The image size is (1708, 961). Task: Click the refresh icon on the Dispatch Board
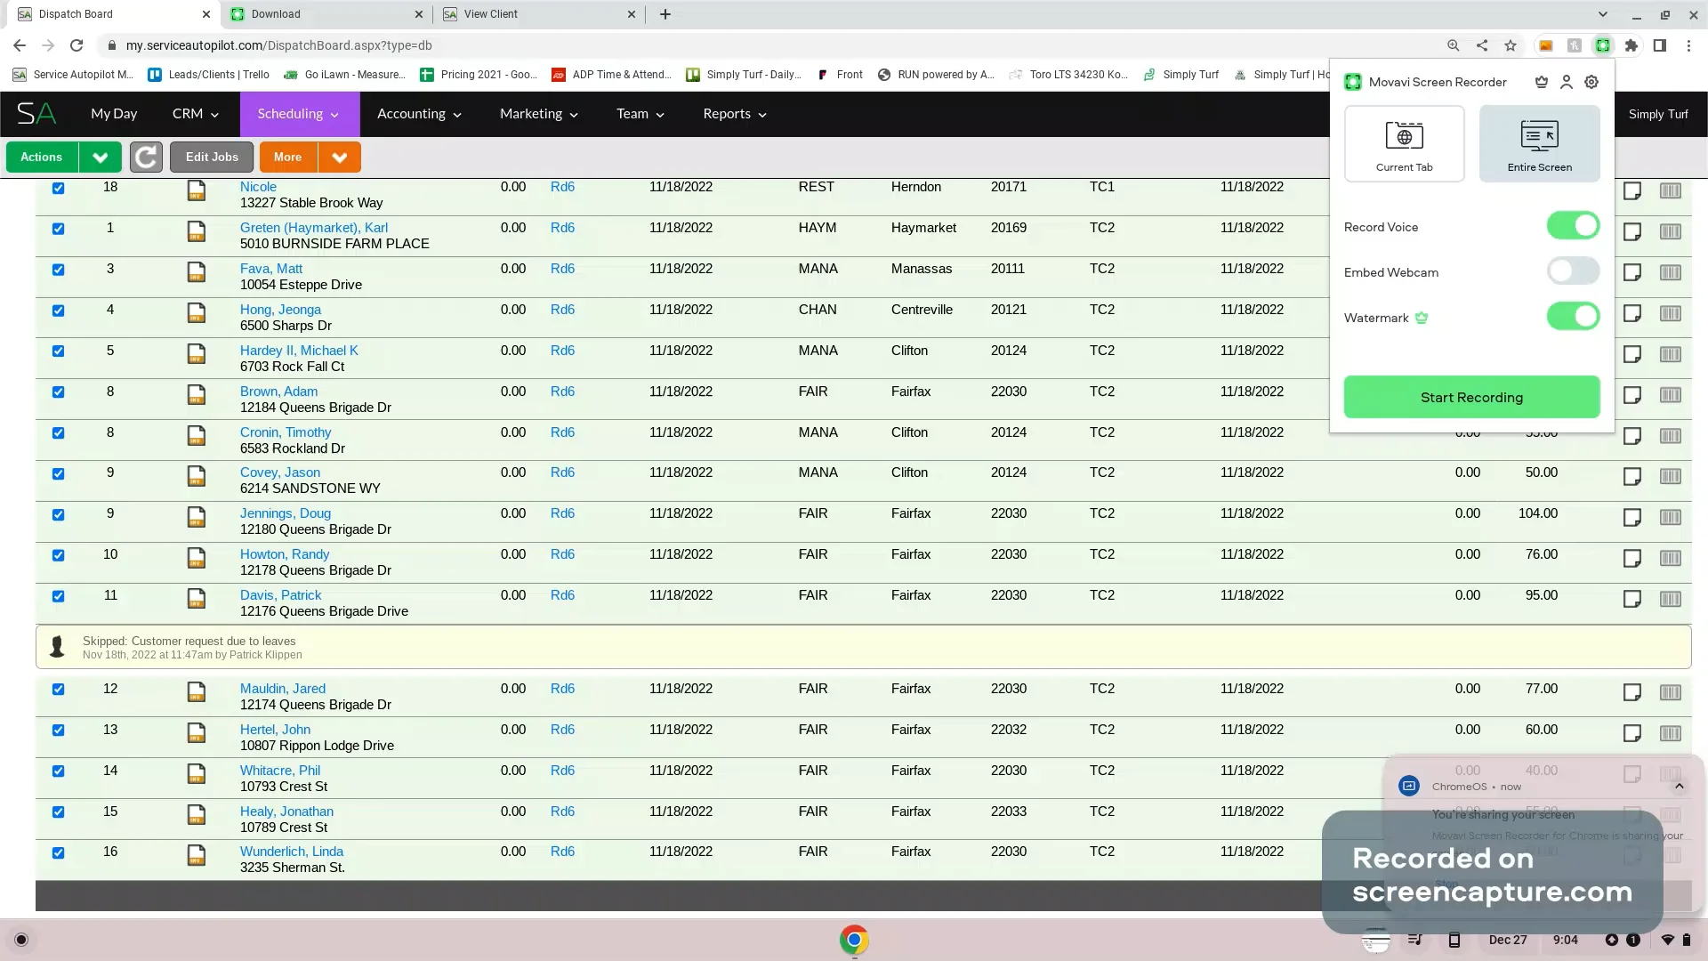(x=145, y=157)
